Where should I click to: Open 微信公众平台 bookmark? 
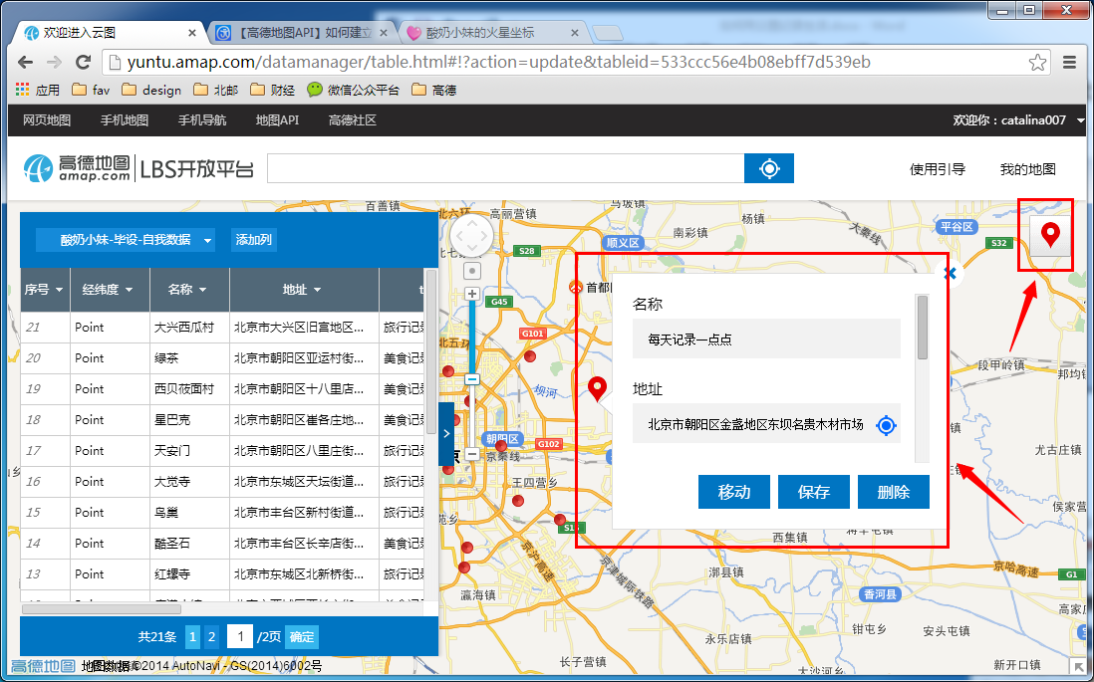point(354,90)
